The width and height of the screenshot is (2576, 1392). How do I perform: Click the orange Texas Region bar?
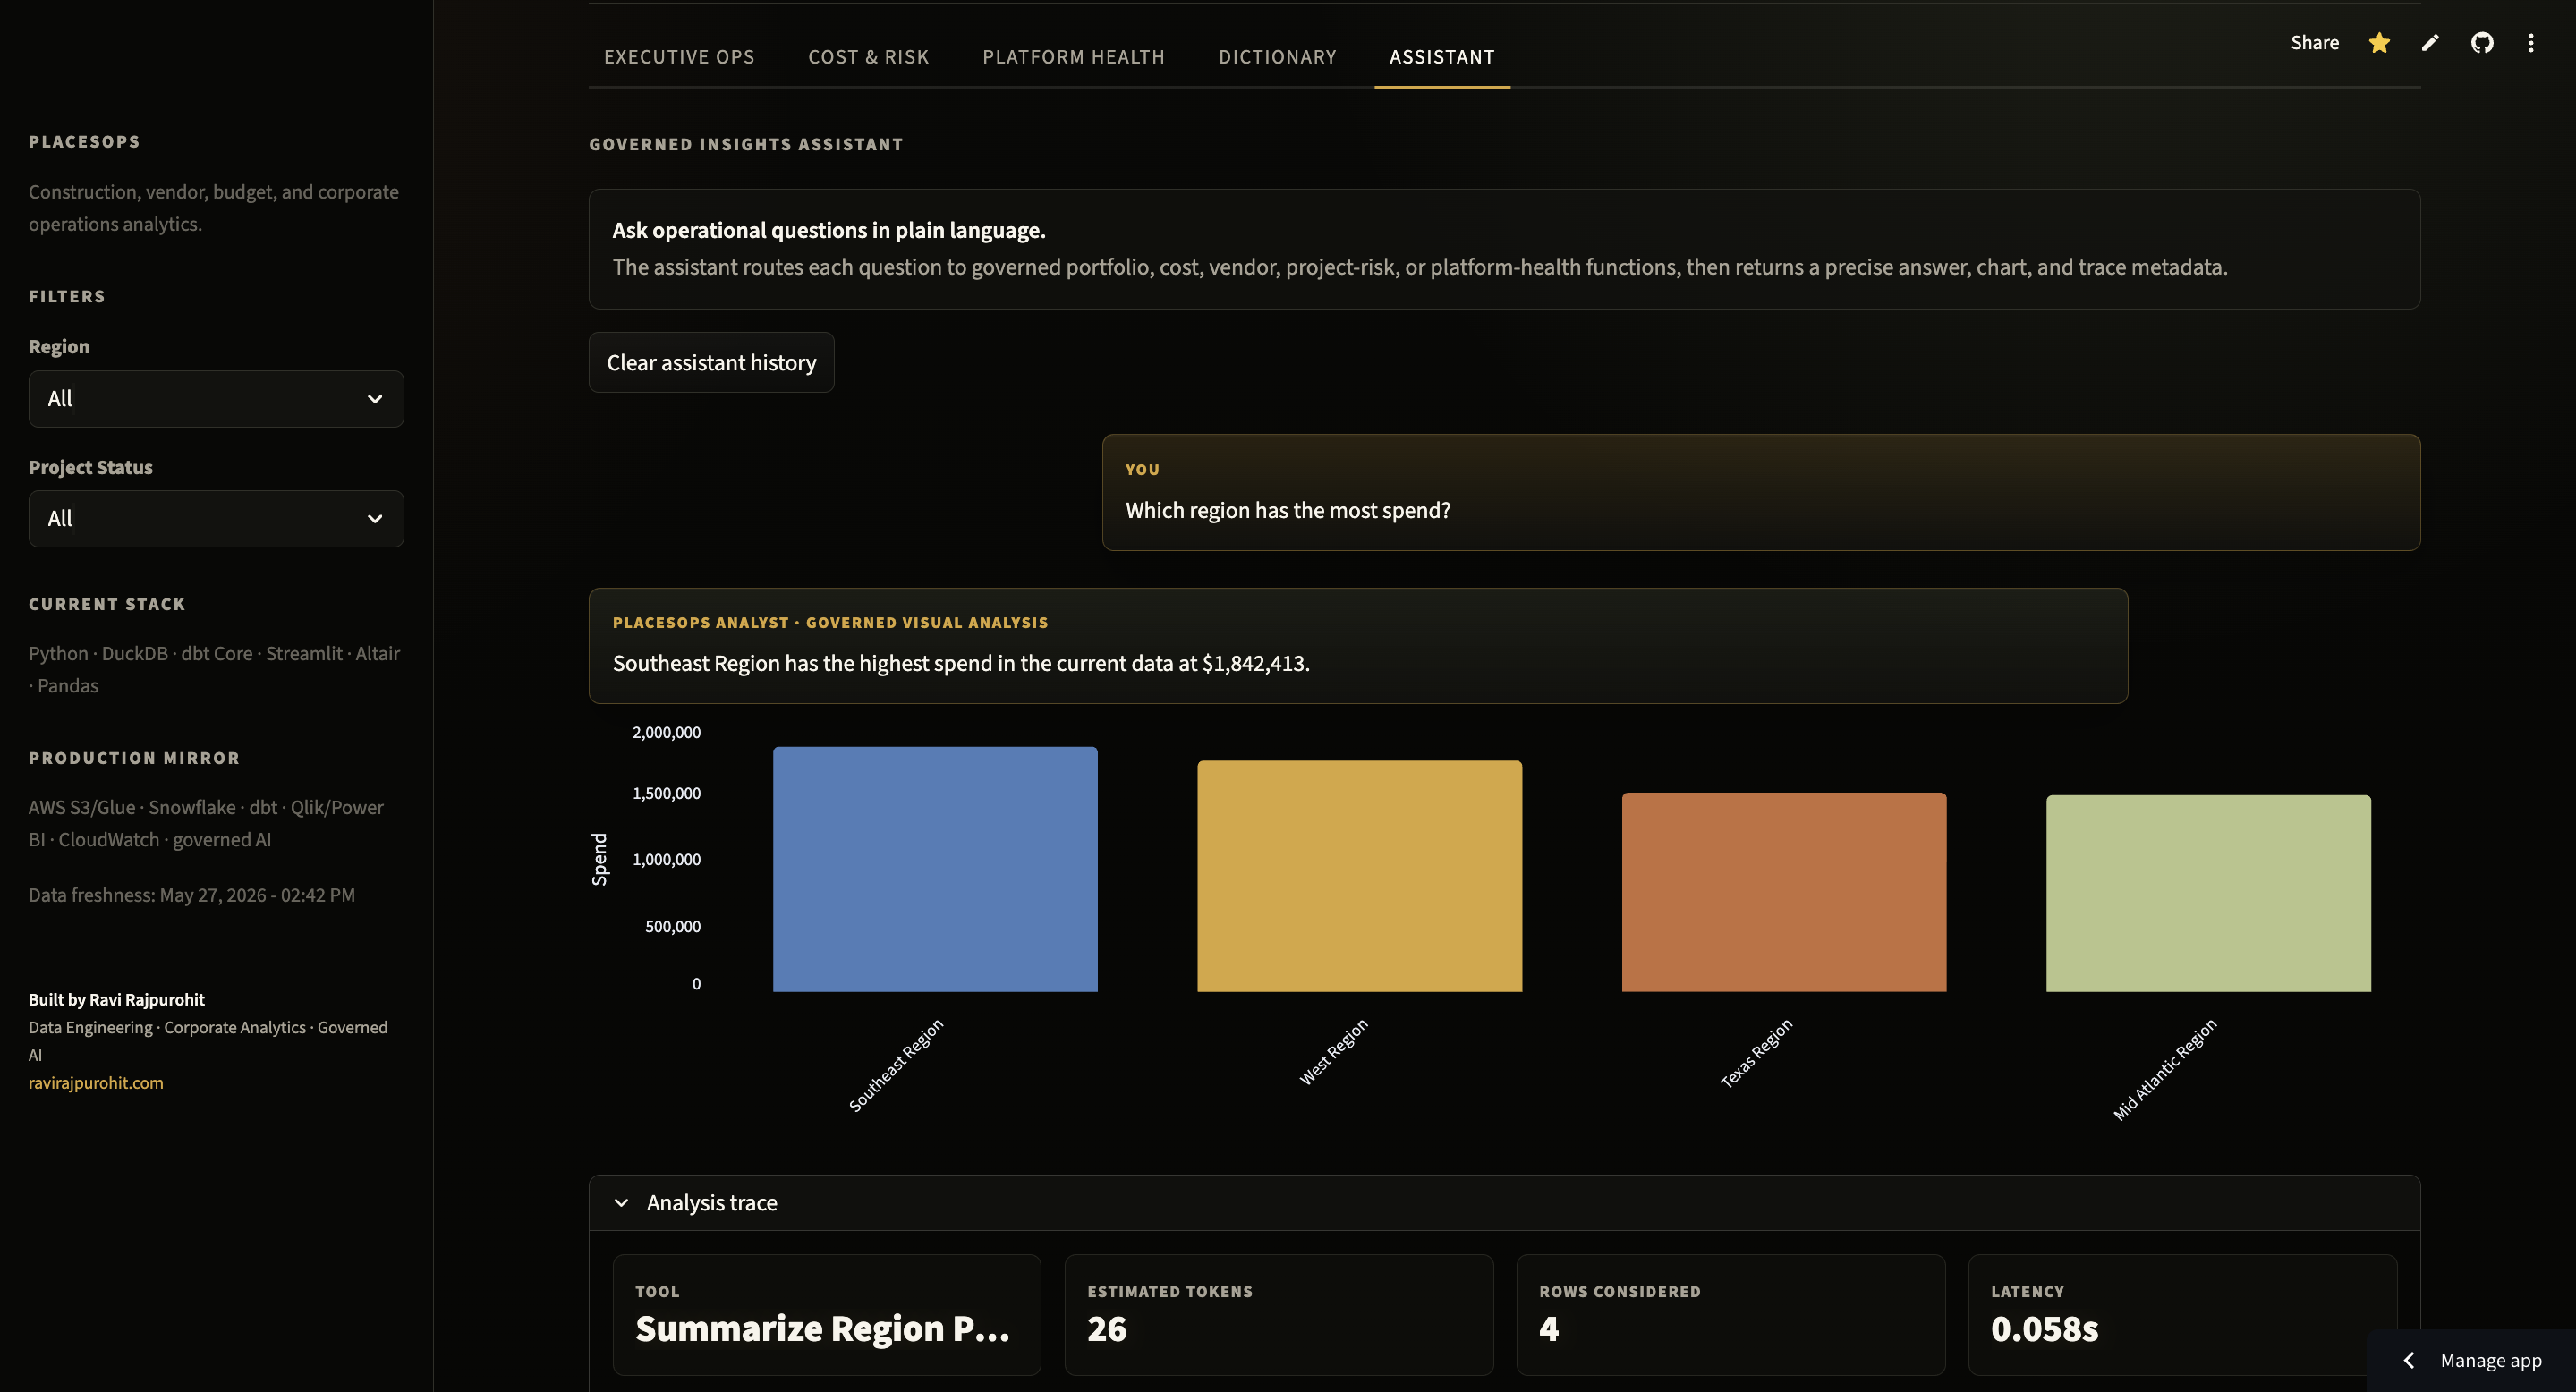click(x=1784, y=892)
